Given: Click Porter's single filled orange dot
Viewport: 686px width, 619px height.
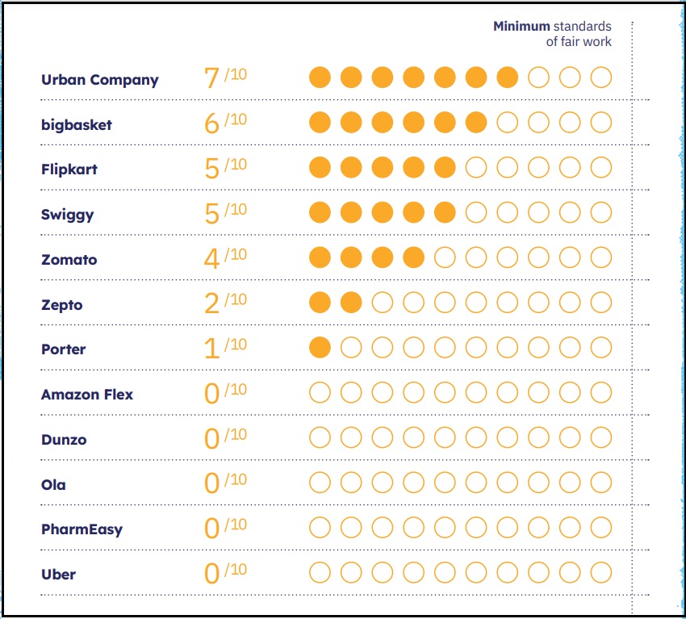Looking at the screenshot, I should [x=320, y=348].
